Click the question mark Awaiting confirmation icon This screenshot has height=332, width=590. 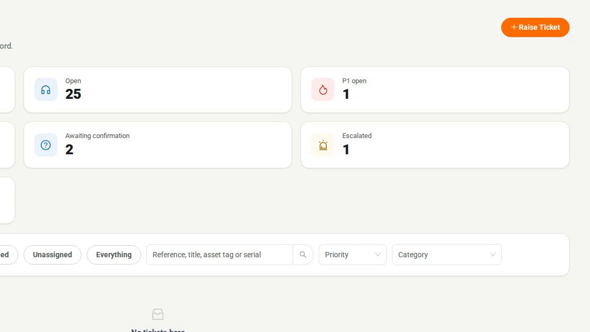click(x=46, y=145)
